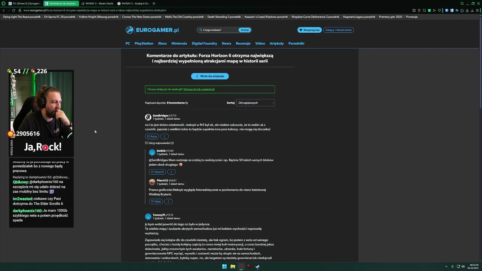Show hidden tray icons chevron
Viewport: 482px width, 271px height.
(446, 266)
